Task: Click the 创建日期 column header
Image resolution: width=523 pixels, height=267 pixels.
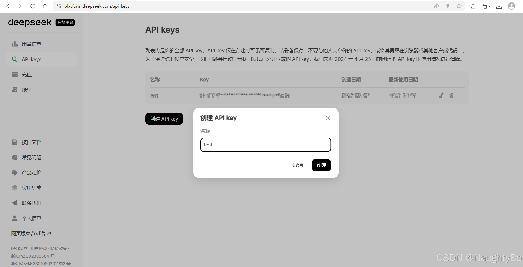Action: point(351,80)
